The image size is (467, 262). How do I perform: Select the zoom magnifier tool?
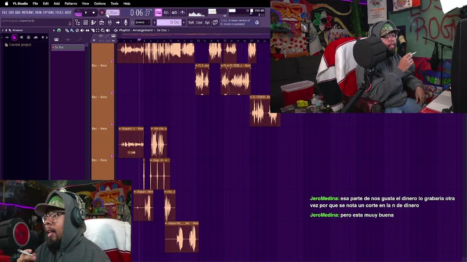103,30
